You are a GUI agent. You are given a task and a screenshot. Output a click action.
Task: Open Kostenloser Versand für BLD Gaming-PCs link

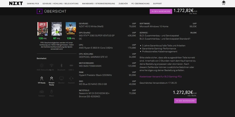click(x=161, y=77)
